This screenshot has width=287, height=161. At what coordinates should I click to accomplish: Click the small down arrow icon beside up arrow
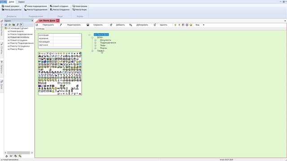(179, 25)
